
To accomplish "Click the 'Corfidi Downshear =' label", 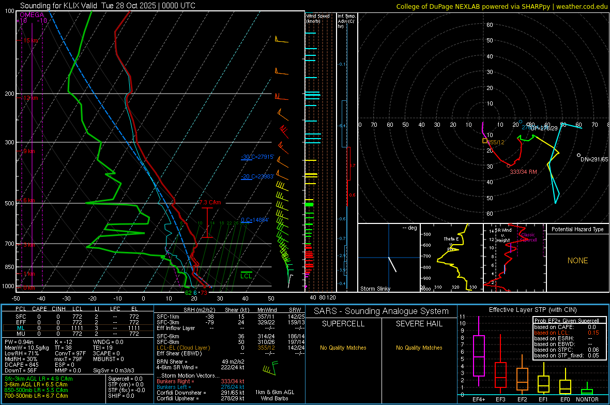I will point(181,393).
